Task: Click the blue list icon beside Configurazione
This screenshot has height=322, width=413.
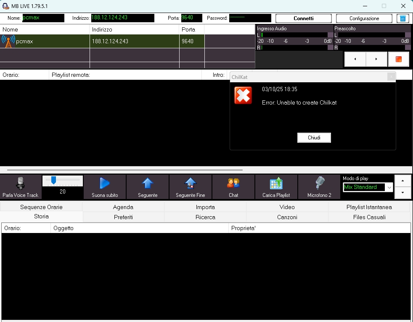Action: tap(403, 18)
